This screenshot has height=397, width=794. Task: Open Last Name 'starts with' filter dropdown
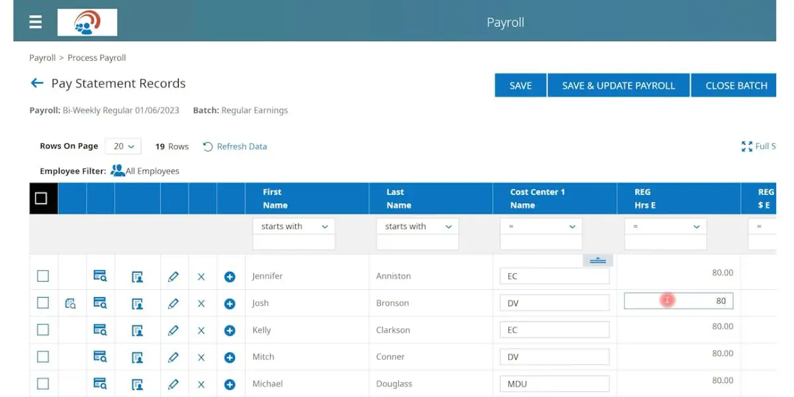click(418, 226)
